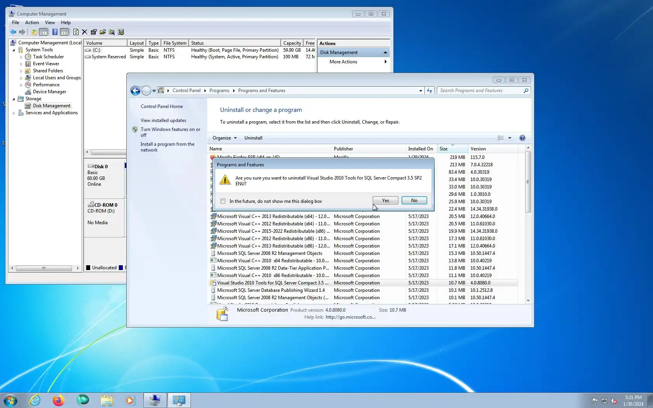Click Yes to confirm the uninstall
This screenshot has height=408, width=653.
(385, 201)
